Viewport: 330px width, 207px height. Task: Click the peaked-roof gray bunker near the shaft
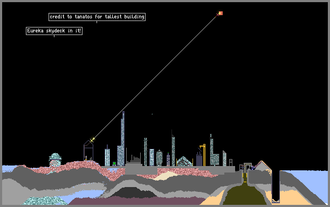[x=262, y=166]
